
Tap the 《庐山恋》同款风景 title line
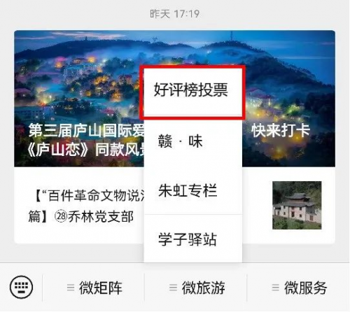coord(86,149)
